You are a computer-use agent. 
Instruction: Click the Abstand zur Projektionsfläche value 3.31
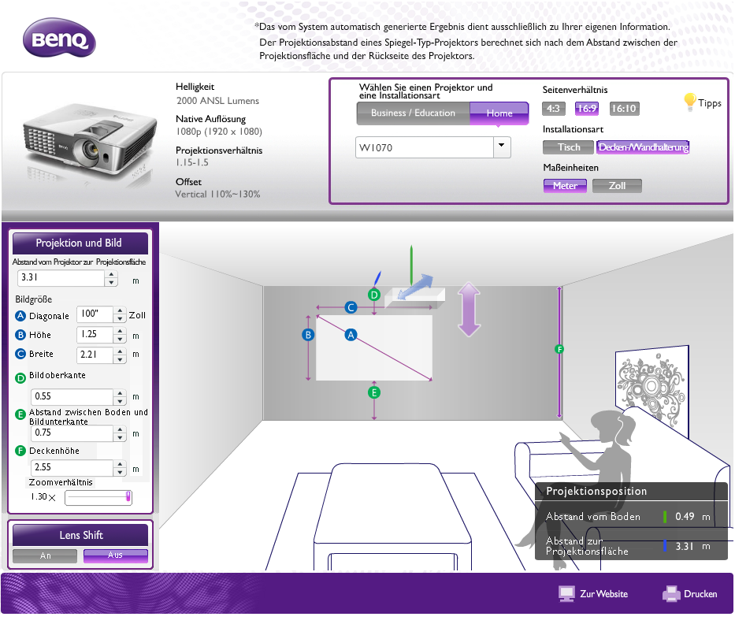(685, 546)
